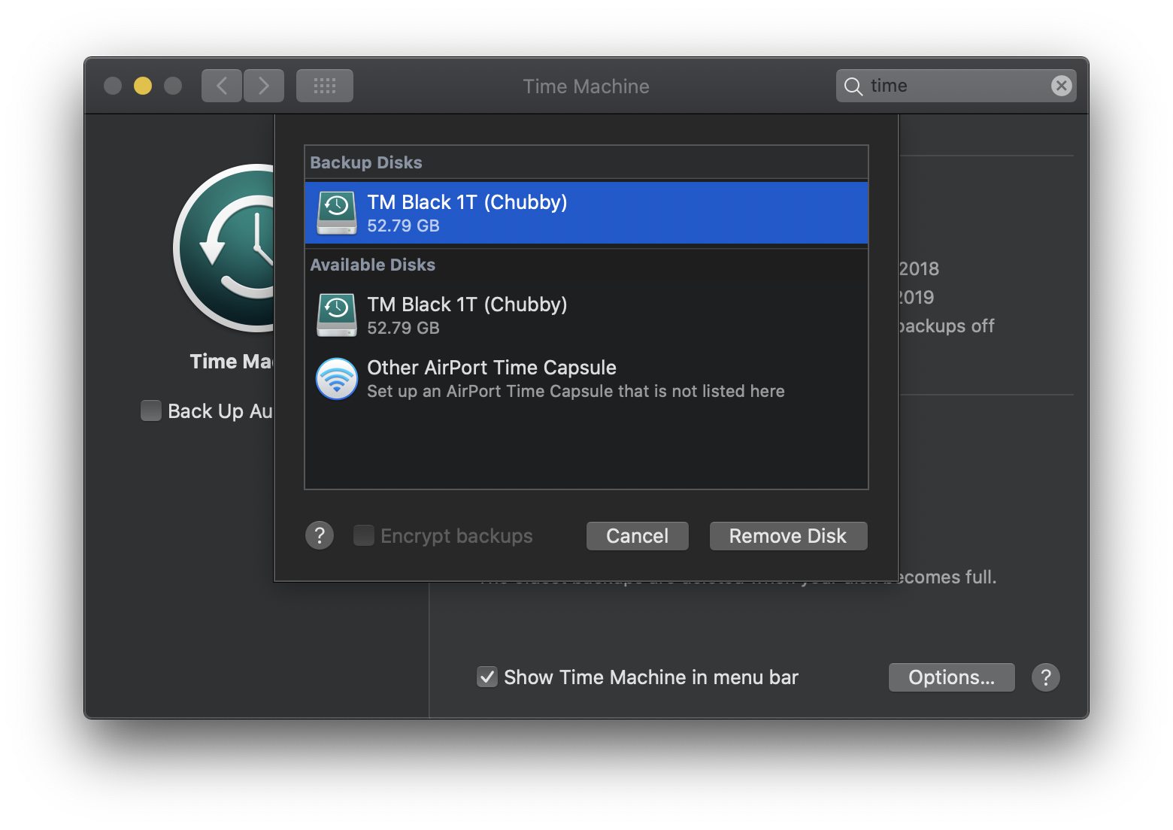Click the drive icon under Available Disks
The width and height of the screenshot is (1173, 830).
336,314
